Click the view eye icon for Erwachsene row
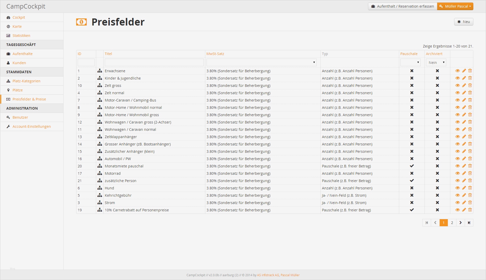 [x=457, y=71]
